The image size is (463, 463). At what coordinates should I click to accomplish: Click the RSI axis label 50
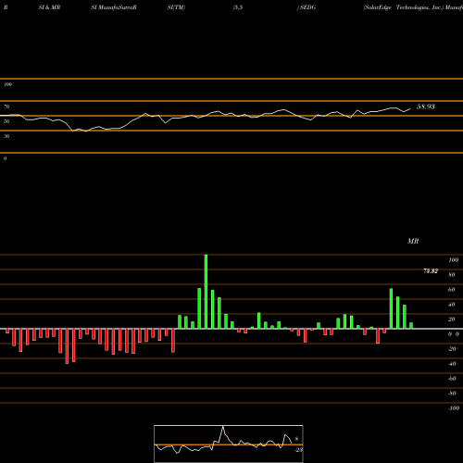[6, 121]
